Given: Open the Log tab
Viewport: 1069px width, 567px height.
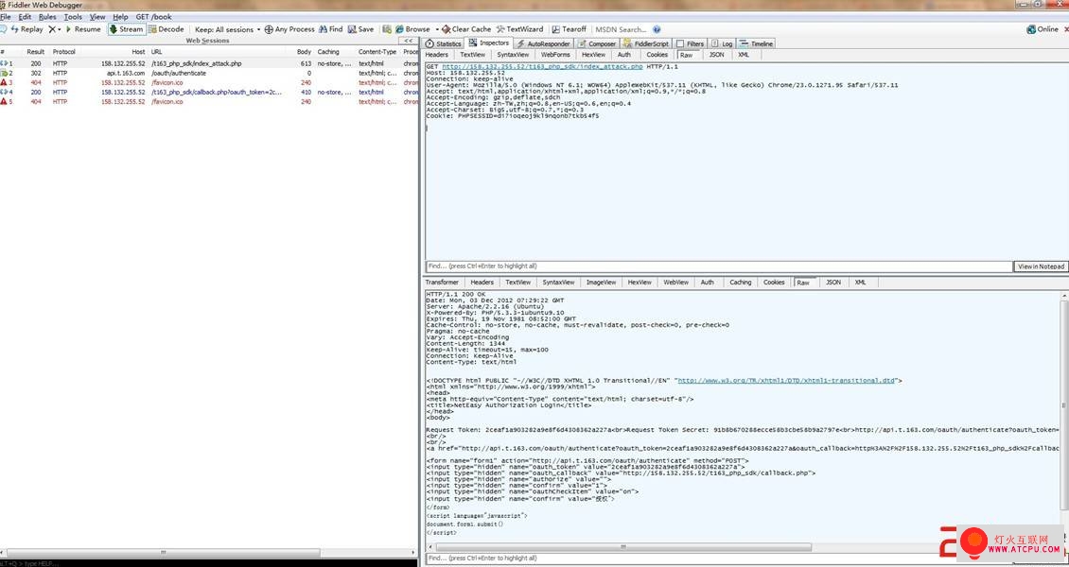Looking at the screenshot, I should click(723, 43).
